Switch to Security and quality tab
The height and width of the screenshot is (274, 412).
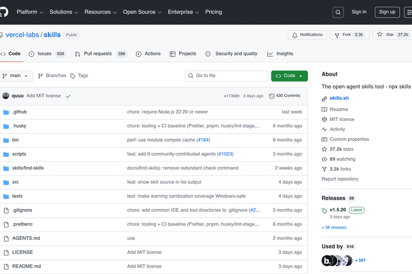point(231,54)
